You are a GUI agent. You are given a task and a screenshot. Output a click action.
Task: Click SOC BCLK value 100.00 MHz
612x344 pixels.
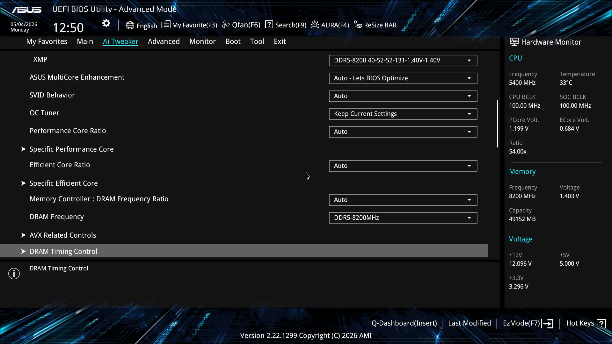pyautogui.click(x=575, y=106)
